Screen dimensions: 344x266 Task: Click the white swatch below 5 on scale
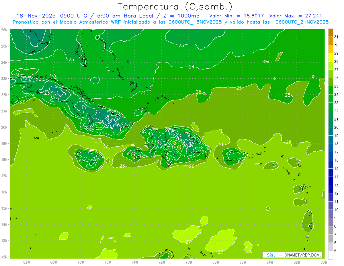331,255
